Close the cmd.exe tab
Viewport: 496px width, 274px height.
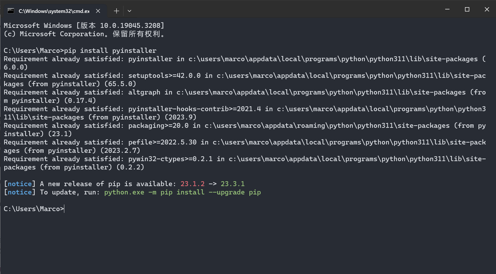[98, 11]
